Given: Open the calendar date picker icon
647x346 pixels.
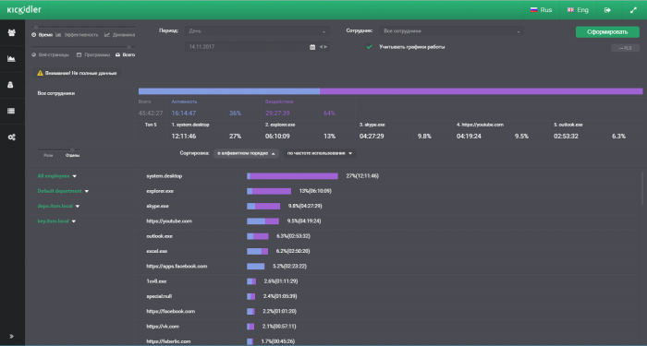Looking at the screenshot, I should click(312, 47).
